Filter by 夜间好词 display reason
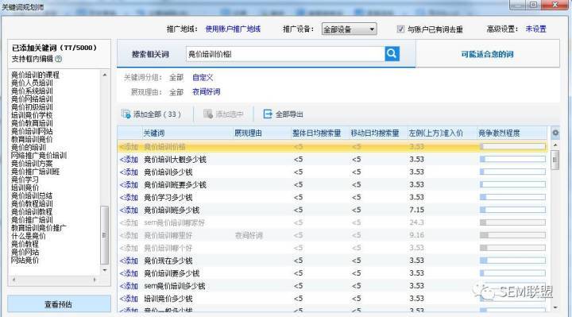 point(206,91)
